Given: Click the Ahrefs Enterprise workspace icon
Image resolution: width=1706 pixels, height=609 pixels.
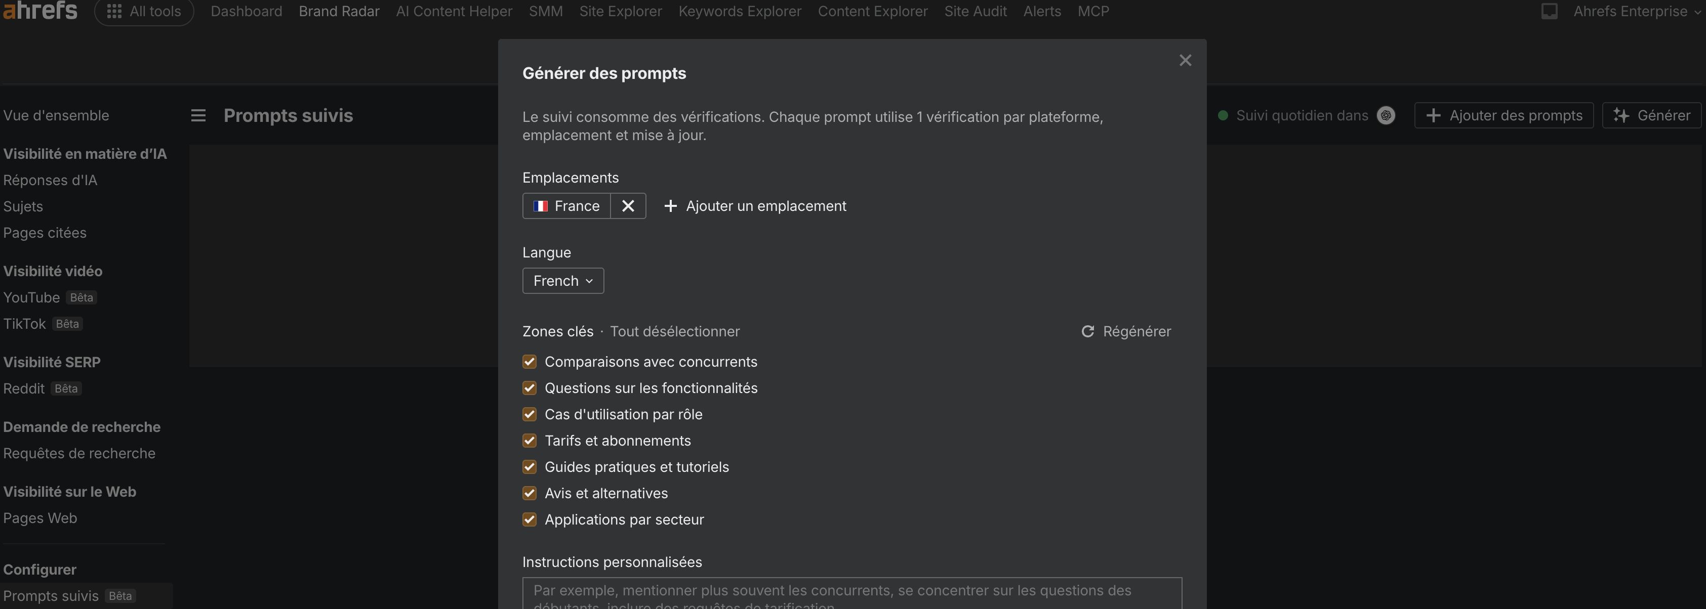Looking at the screenshot, I should [1550, 11].
